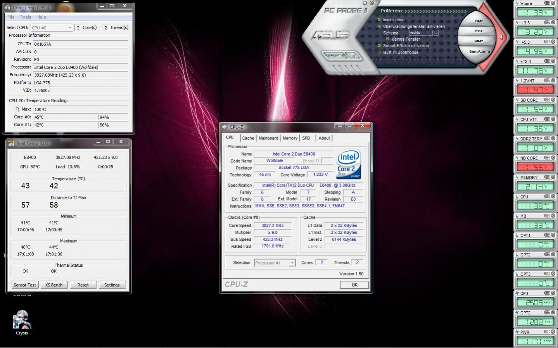558x348 pixels.
Task: Click the Vcore 1.33 V readout
Action: [x=535, y=12]
